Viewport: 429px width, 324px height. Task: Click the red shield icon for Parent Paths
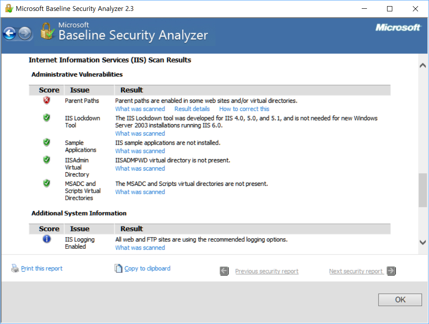pyautogui.click(x=46, y=100)
